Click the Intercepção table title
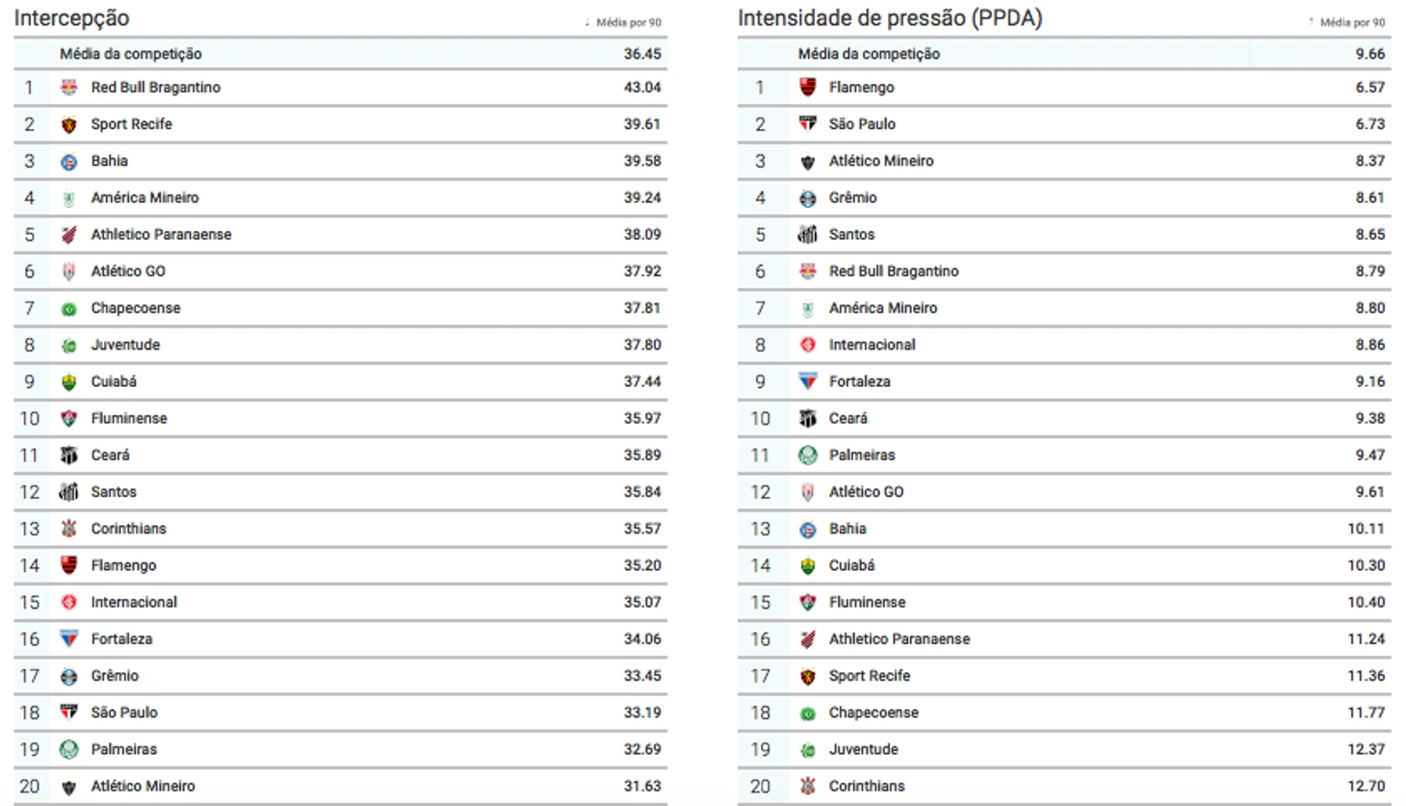Image resolution: width=1406 pixels, height=806 pixels. tap(71, 18)
